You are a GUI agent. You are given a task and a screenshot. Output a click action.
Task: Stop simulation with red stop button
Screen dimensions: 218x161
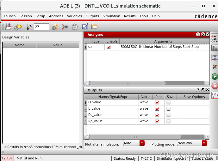[215, 86]
